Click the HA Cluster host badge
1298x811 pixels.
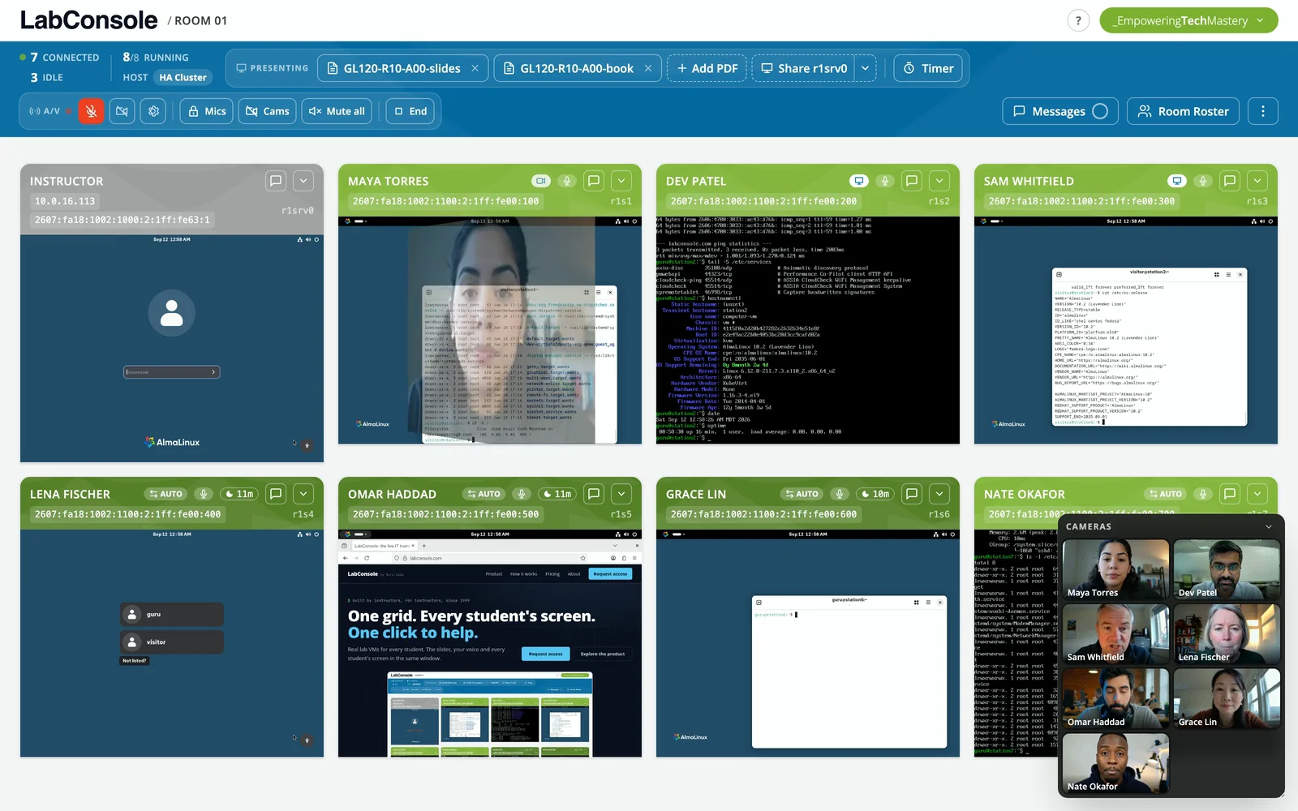point(183,78)
